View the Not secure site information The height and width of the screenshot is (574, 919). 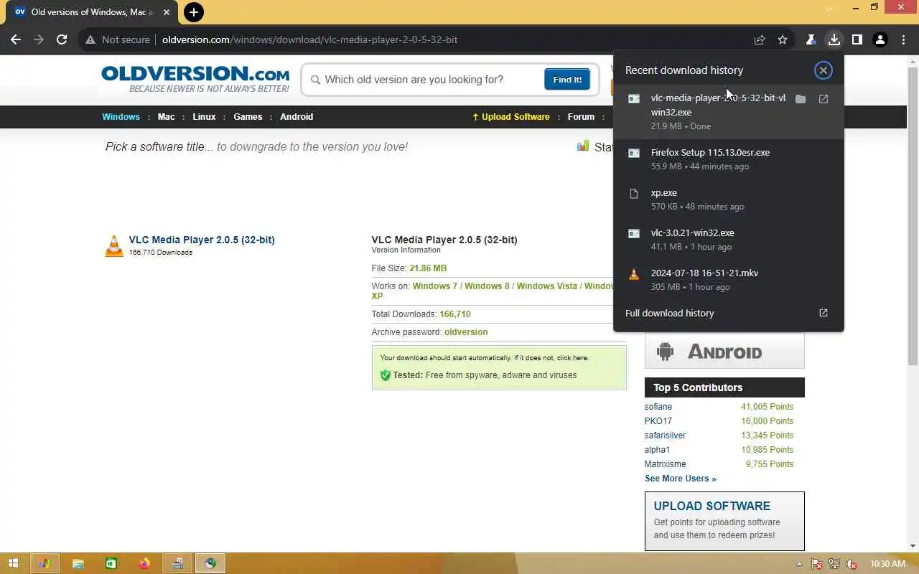[118, 39]
